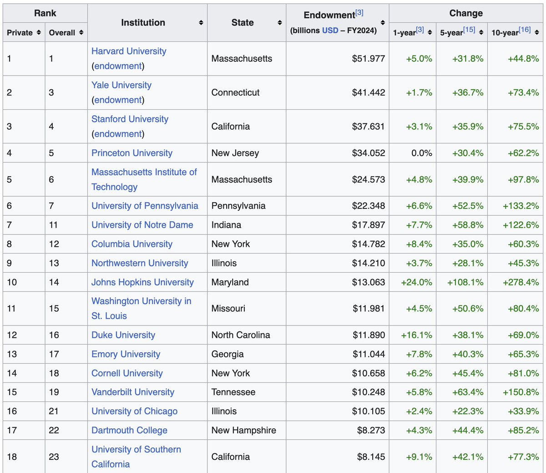Open footnote [15] next to 5-year
546x473 pixels.
pyautogui.click(x=469, y=30)
